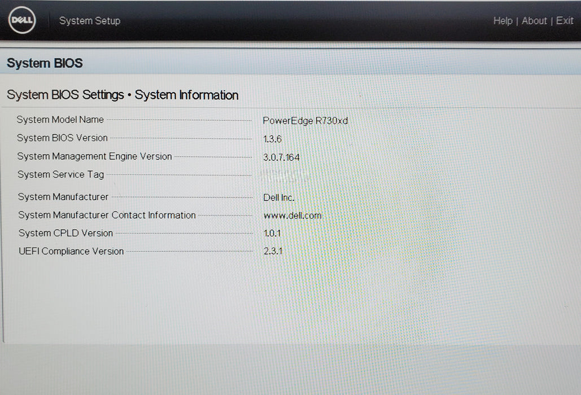This screenshot has height=395, width=581.
Task: Select the PowerEdge R730xd value
Action: [x=305, y=121]
